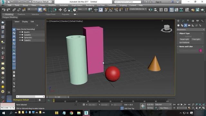Click the Set Key button
Viewport: 206px width, 116px height.
click(150, 108)
